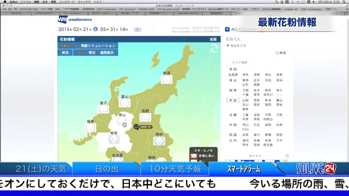Click the map refresh arrows icon
The width and height of the screenshot is (349, 196).
click(x=214, y=49)
